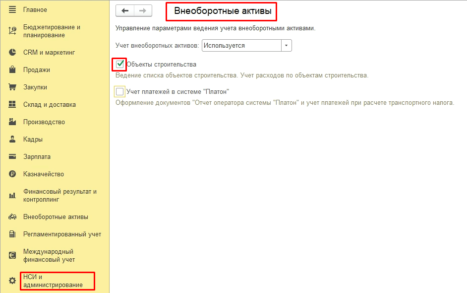
Task: Click the Международный финансовый учет euro icon
Action: [x=12, y=255]
